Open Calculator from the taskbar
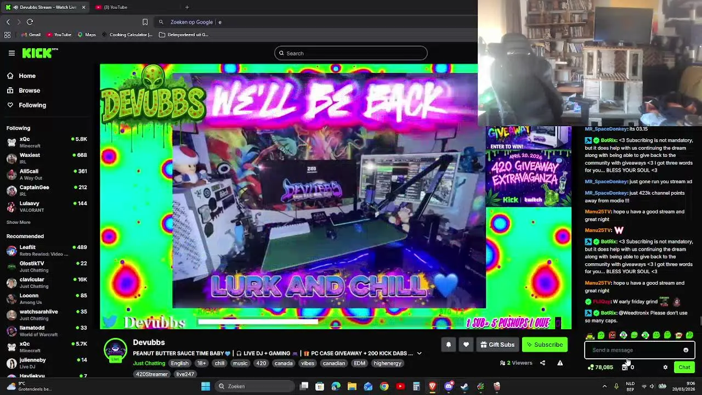The height and width of the screenshot is (395, 702). point(416,386)
